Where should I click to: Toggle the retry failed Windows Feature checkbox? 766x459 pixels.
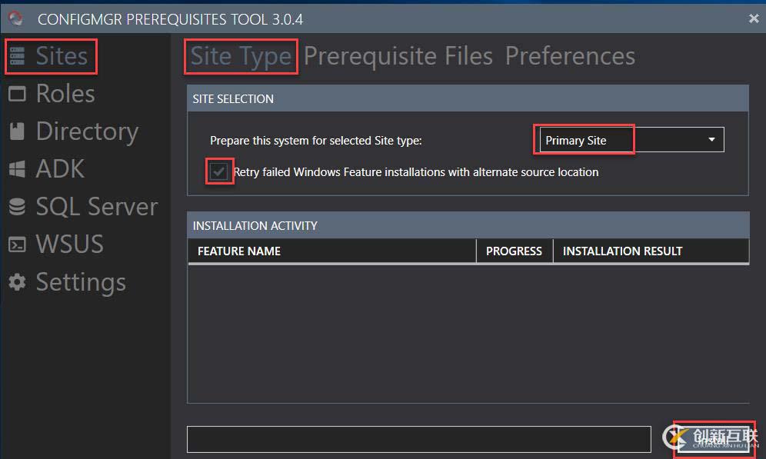219,172
